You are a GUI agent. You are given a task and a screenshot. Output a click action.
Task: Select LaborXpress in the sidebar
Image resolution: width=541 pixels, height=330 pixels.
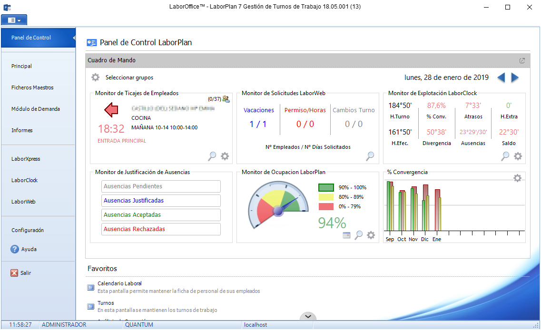(x=26, y=159)
